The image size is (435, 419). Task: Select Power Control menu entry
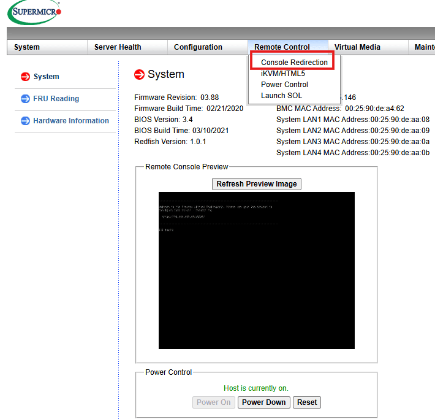tap(284, 85)
